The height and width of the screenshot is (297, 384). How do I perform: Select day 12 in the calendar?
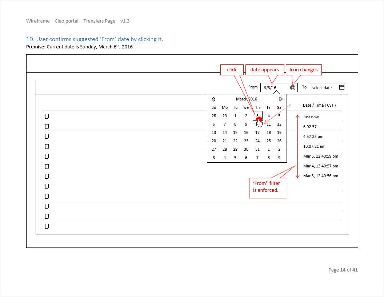(x=279, y=124)
